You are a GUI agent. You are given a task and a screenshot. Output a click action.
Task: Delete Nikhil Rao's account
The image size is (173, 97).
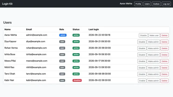click(164, 68)
